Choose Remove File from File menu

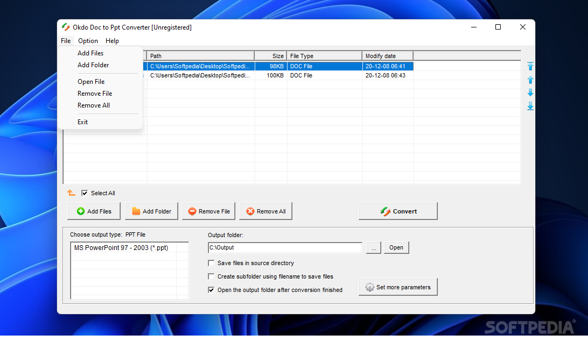[95, 94]
